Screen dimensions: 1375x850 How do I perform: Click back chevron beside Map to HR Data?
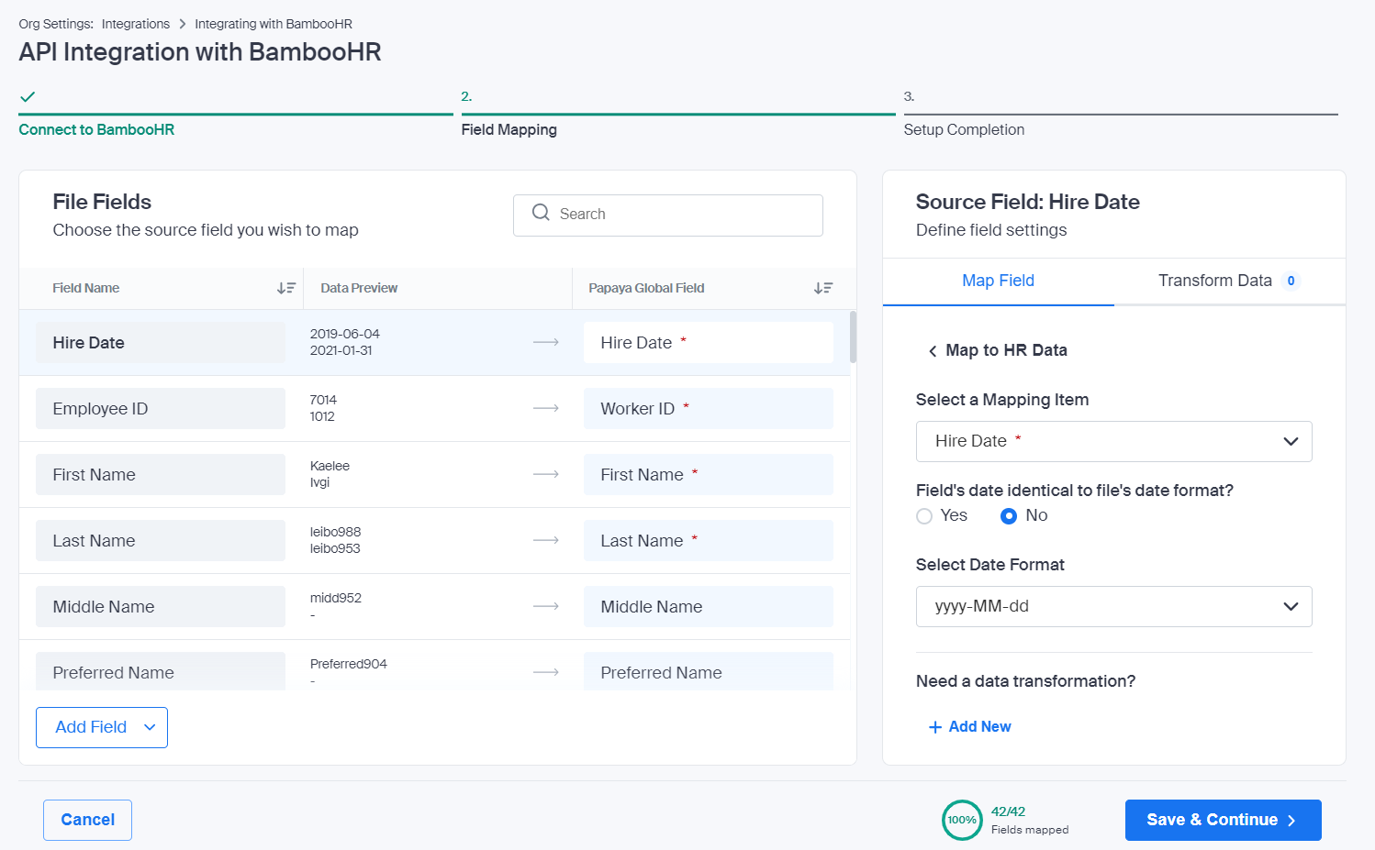coord(933,351)
